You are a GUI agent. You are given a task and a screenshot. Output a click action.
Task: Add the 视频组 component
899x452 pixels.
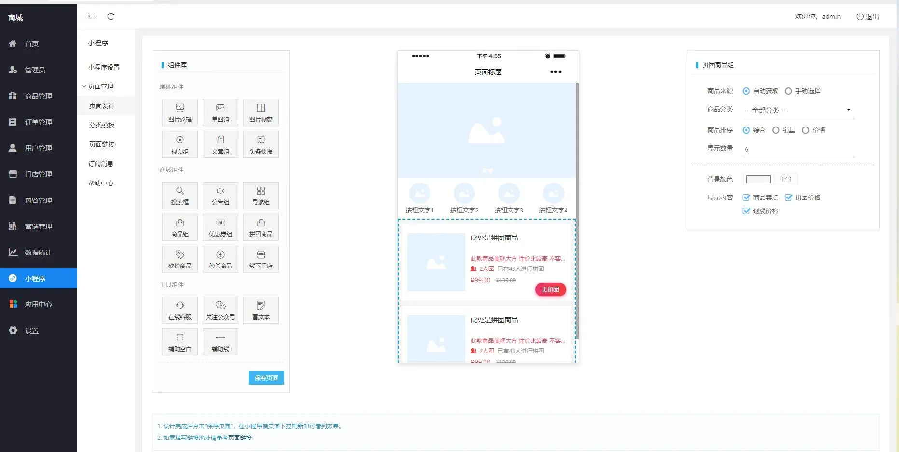tap(180, 144)
